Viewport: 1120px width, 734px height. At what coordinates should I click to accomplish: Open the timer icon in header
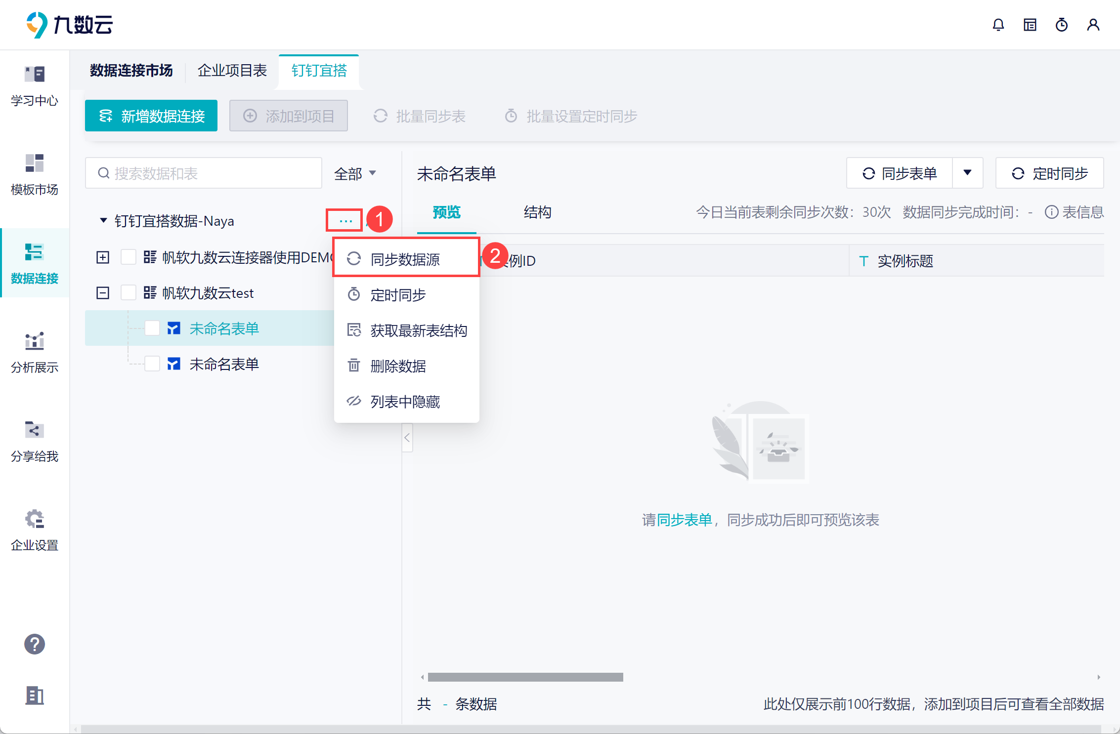pos(1061,25)
